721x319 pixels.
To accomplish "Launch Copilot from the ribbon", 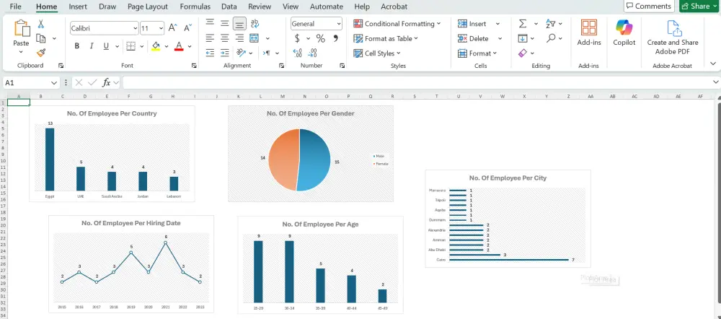I will click(x=624, y=32).
